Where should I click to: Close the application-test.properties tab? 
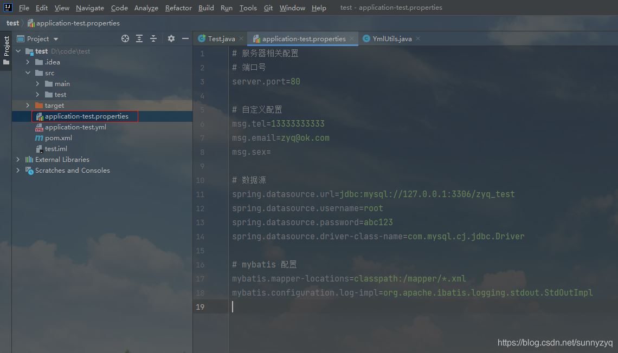coord(352,39)
